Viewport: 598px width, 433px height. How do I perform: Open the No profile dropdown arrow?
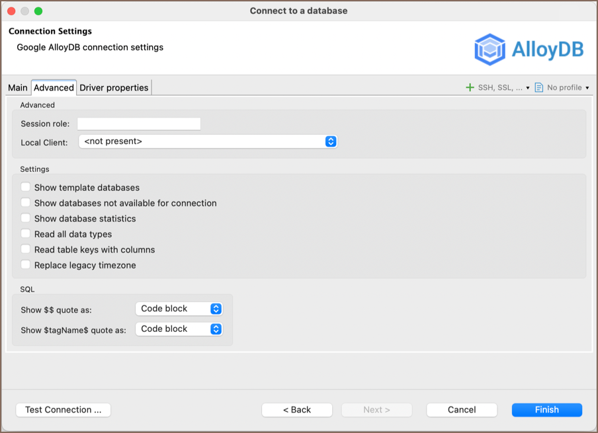[x=587, y=88]
